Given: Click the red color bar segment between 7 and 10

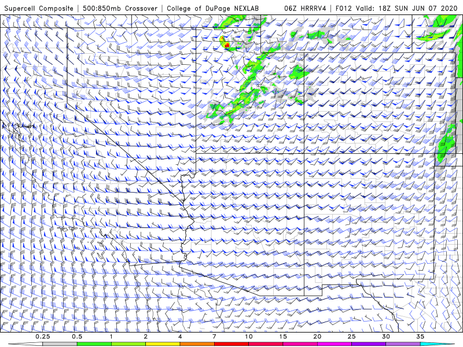Looking at the screenshot, I should [231, 344].
